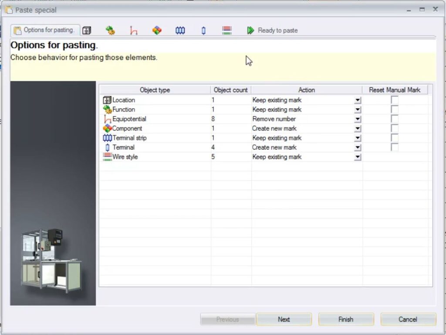This screenshot has width=446, height=335.
Task: Click the Wire style row icon in table
Action: pos(107,157)
